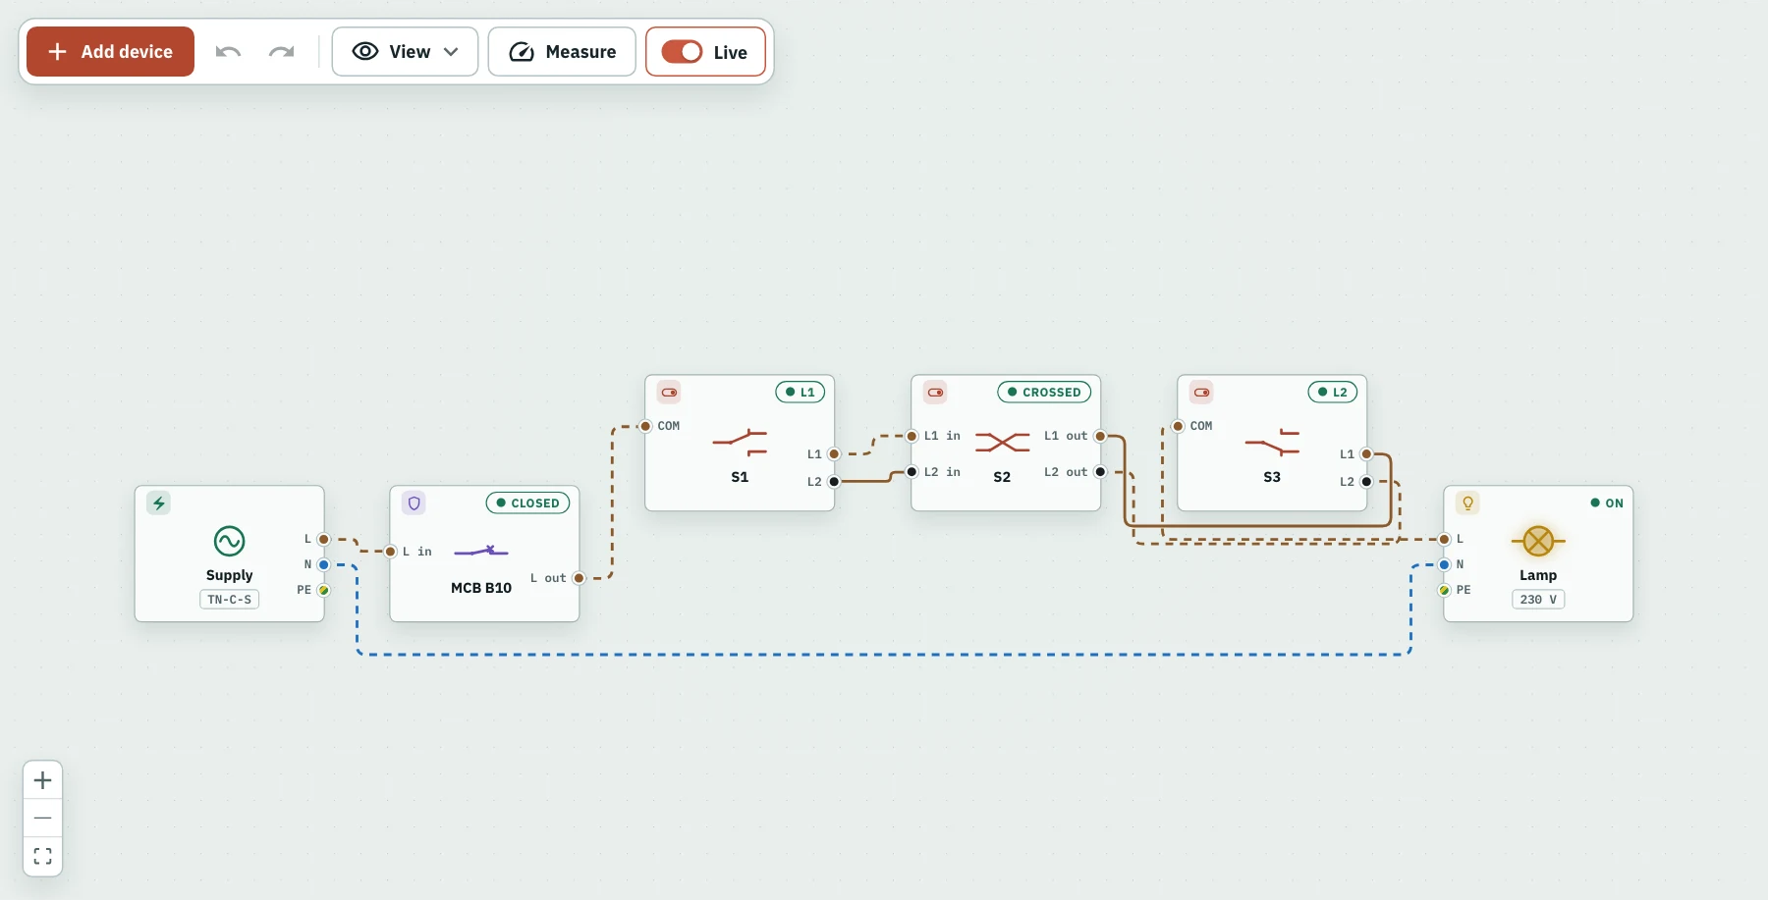Select the S3 COM terminal
Viewport: 1768px width, 900px height.
coord(1178,426)
